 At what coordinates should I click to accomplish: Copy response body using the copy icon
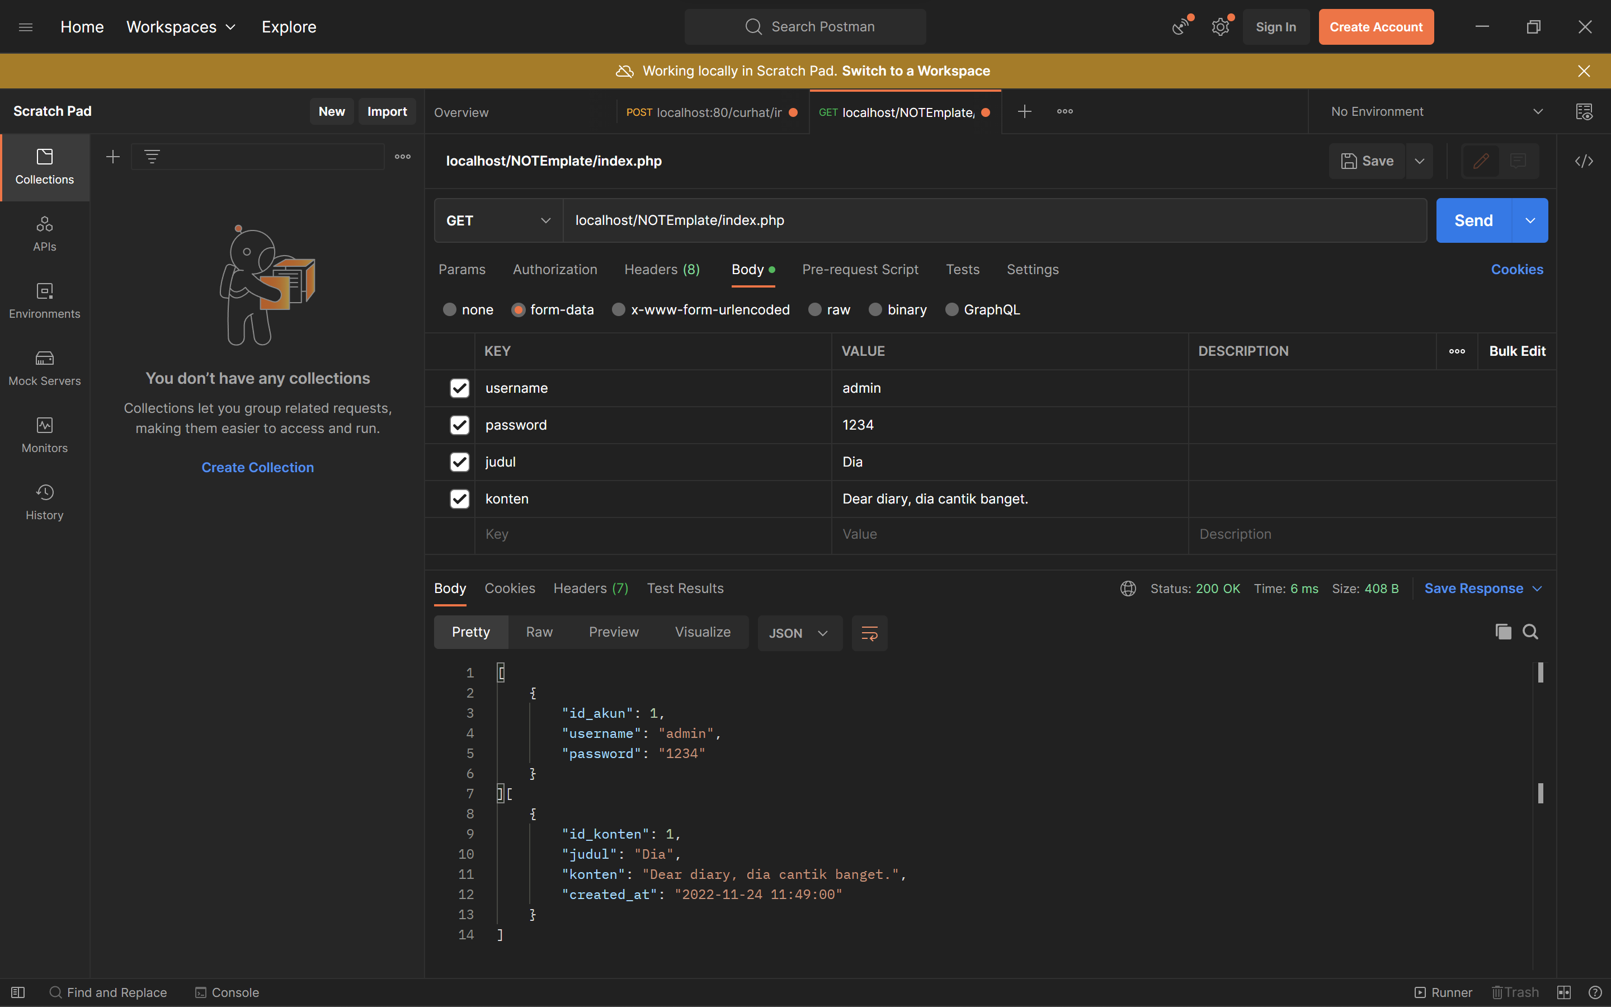pyautogui.click(x=1502, y=632)
